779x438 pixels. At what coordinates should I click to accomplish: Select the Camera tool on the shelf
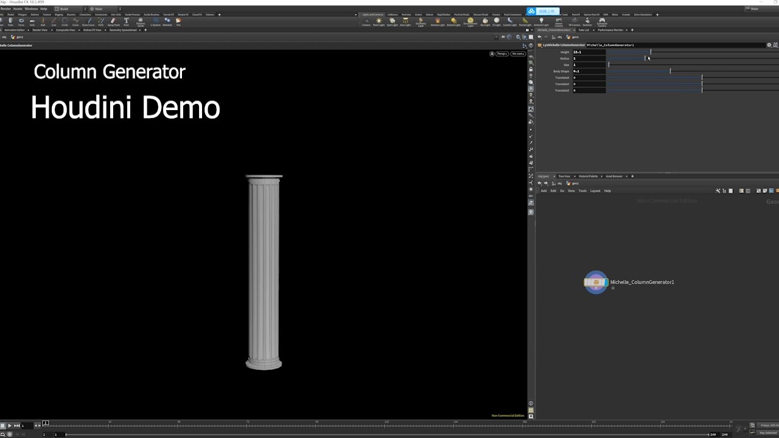366,22
